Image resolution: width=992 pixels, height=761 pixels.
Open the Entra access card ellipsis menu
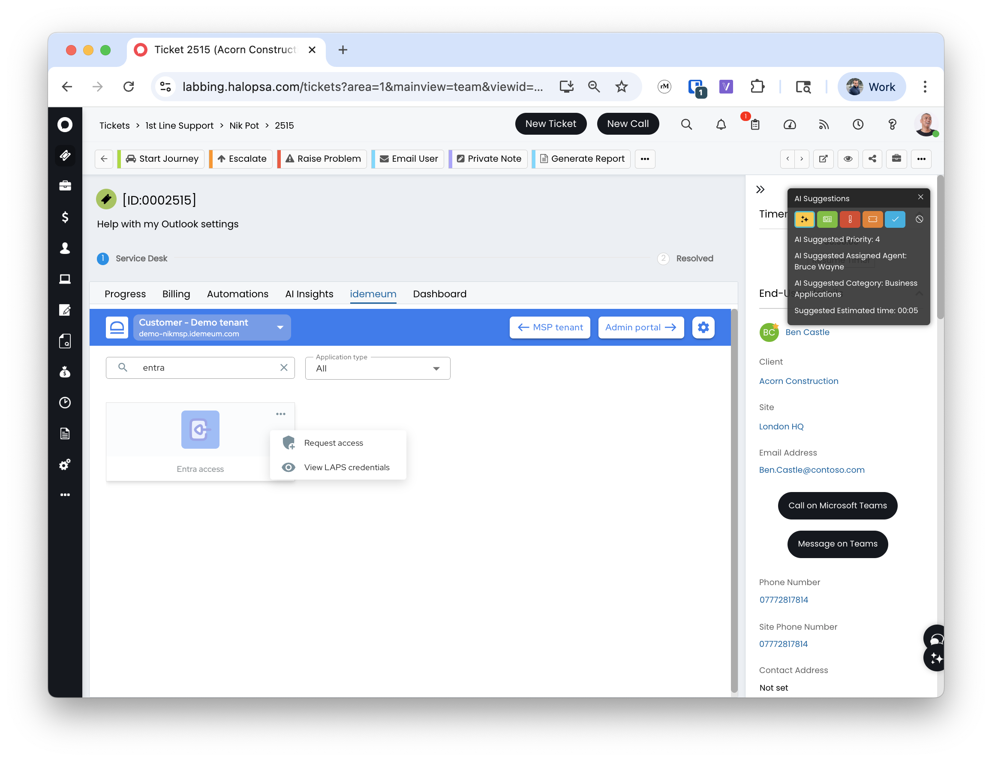281,414
